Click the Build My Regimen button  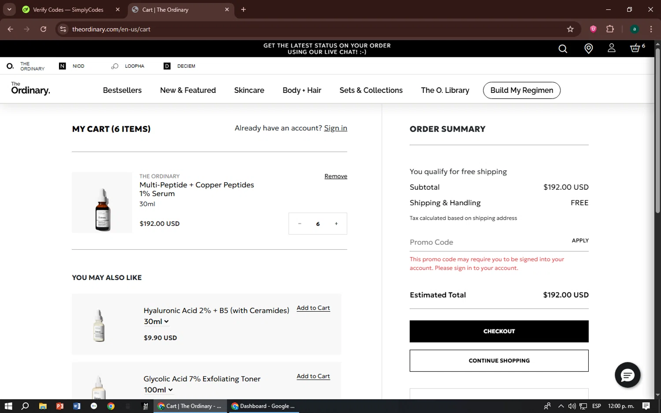(522, 90)
